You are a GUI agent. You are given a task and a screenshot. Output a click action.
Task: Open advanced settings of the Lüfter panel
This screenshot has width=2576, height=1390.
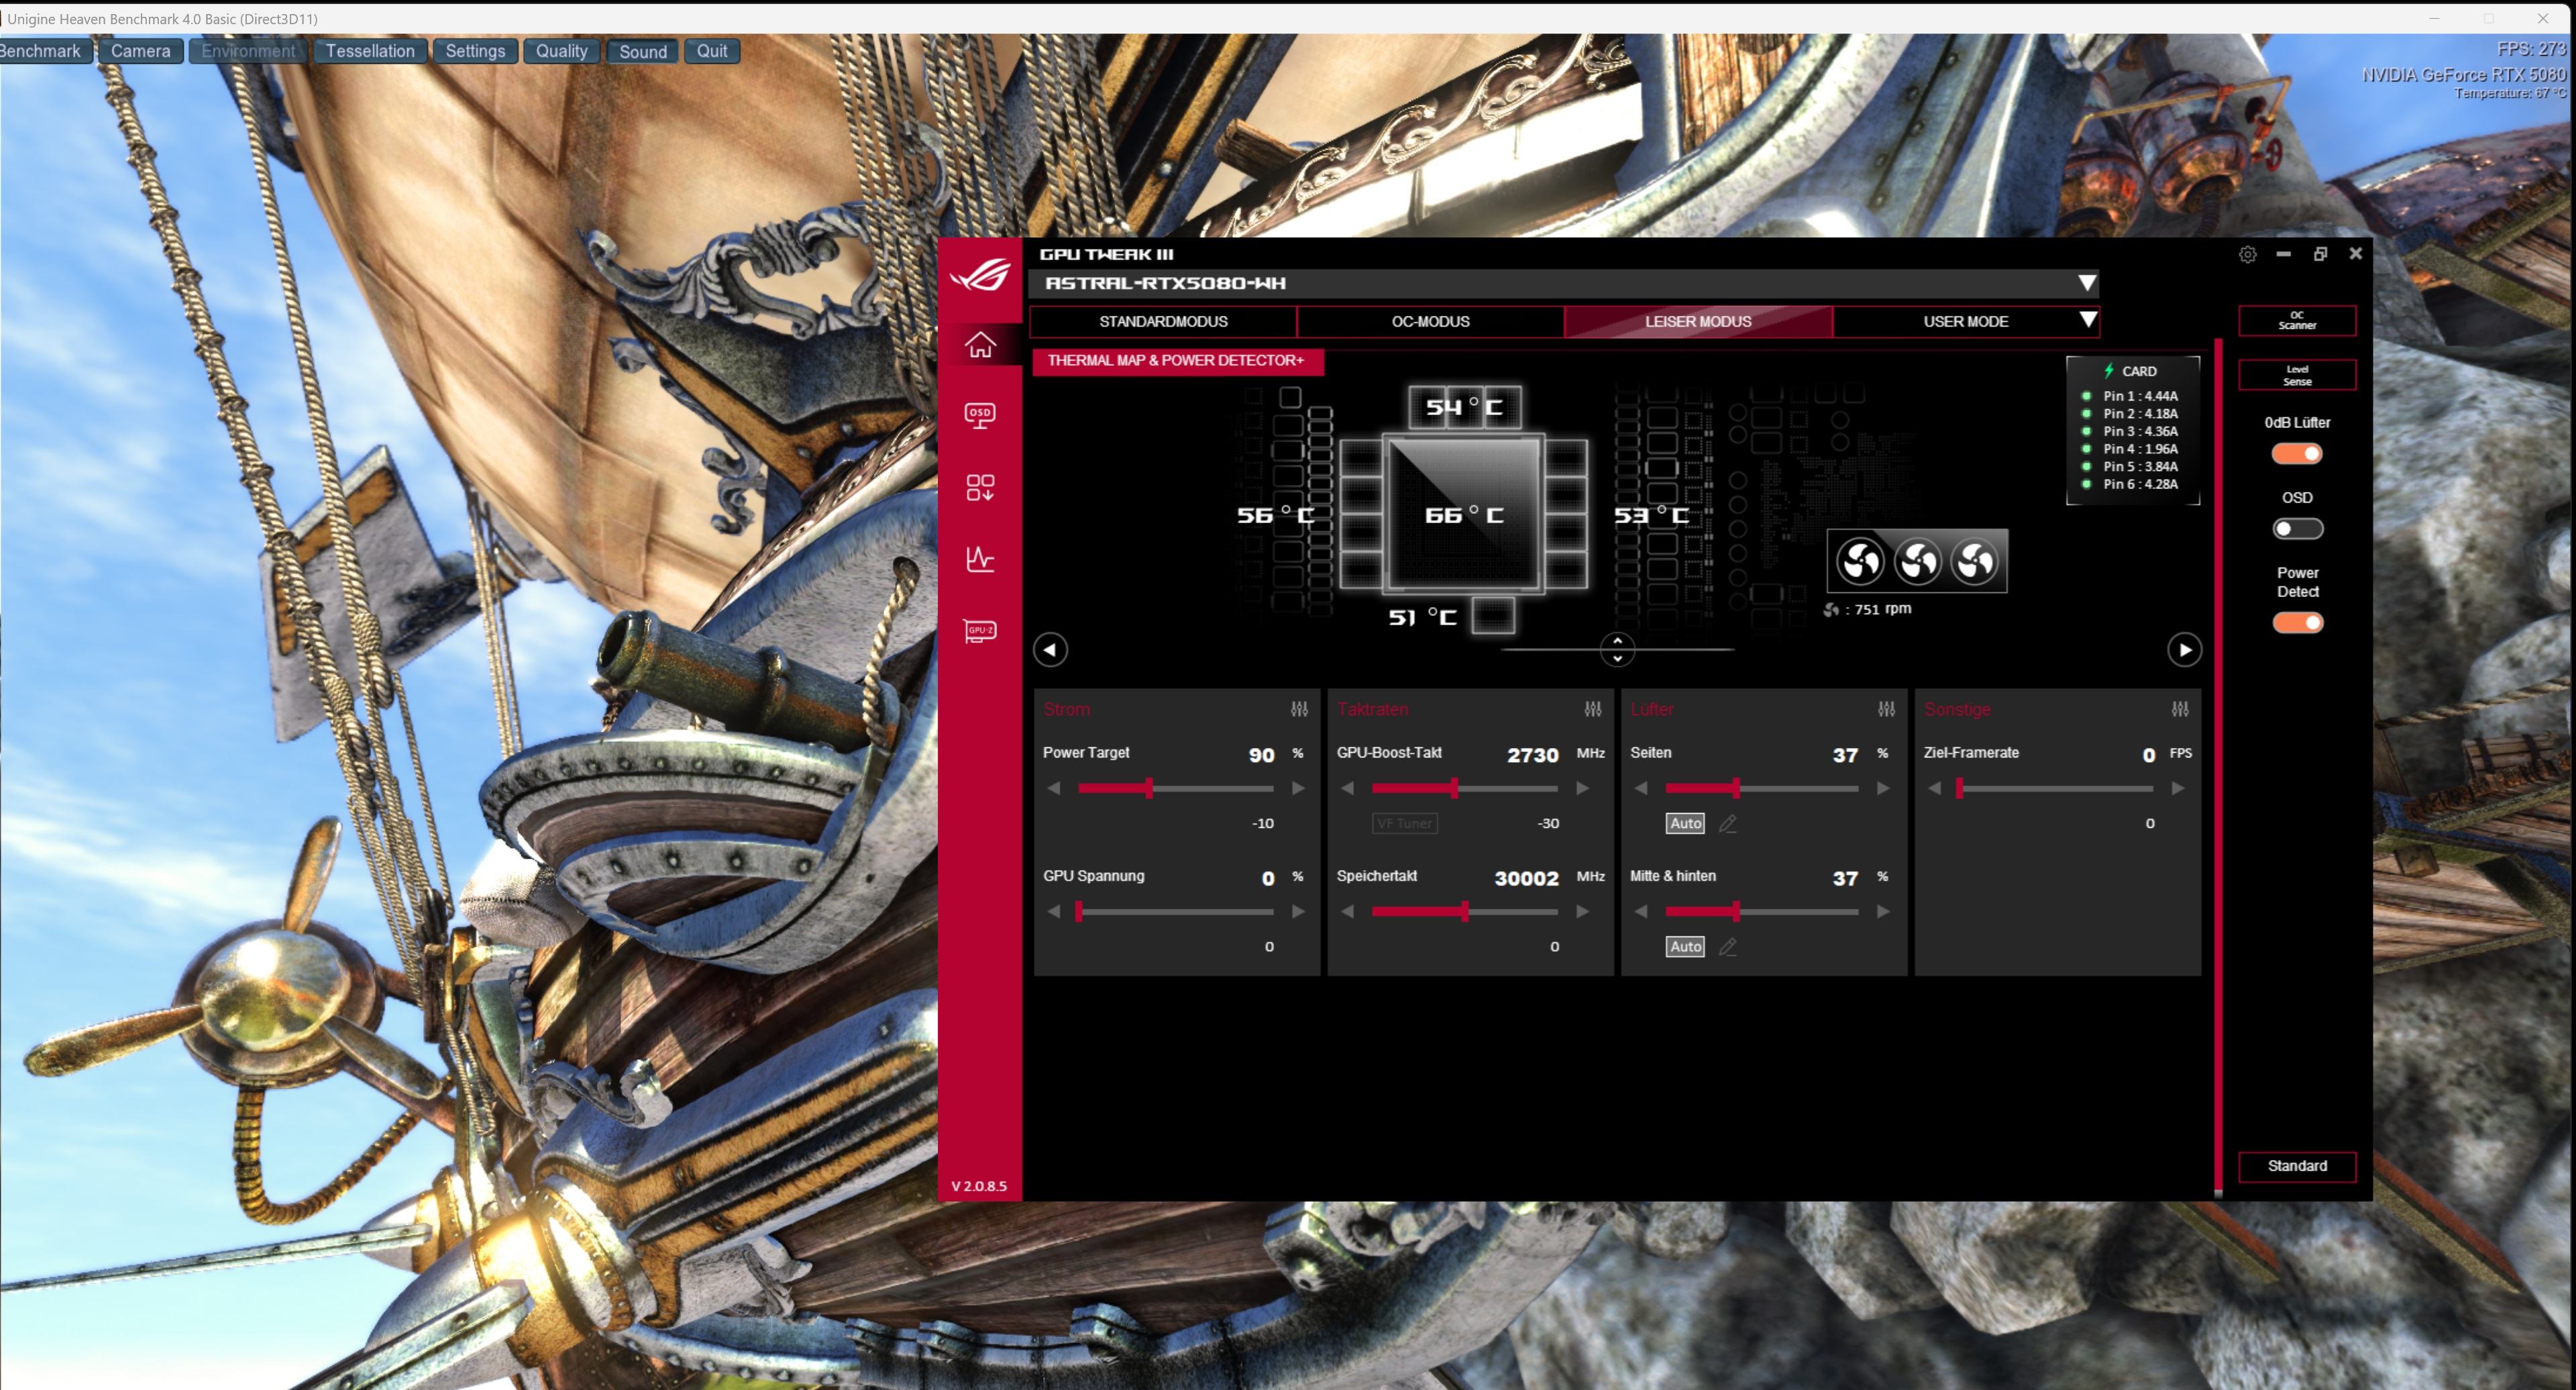point(1886,709)
